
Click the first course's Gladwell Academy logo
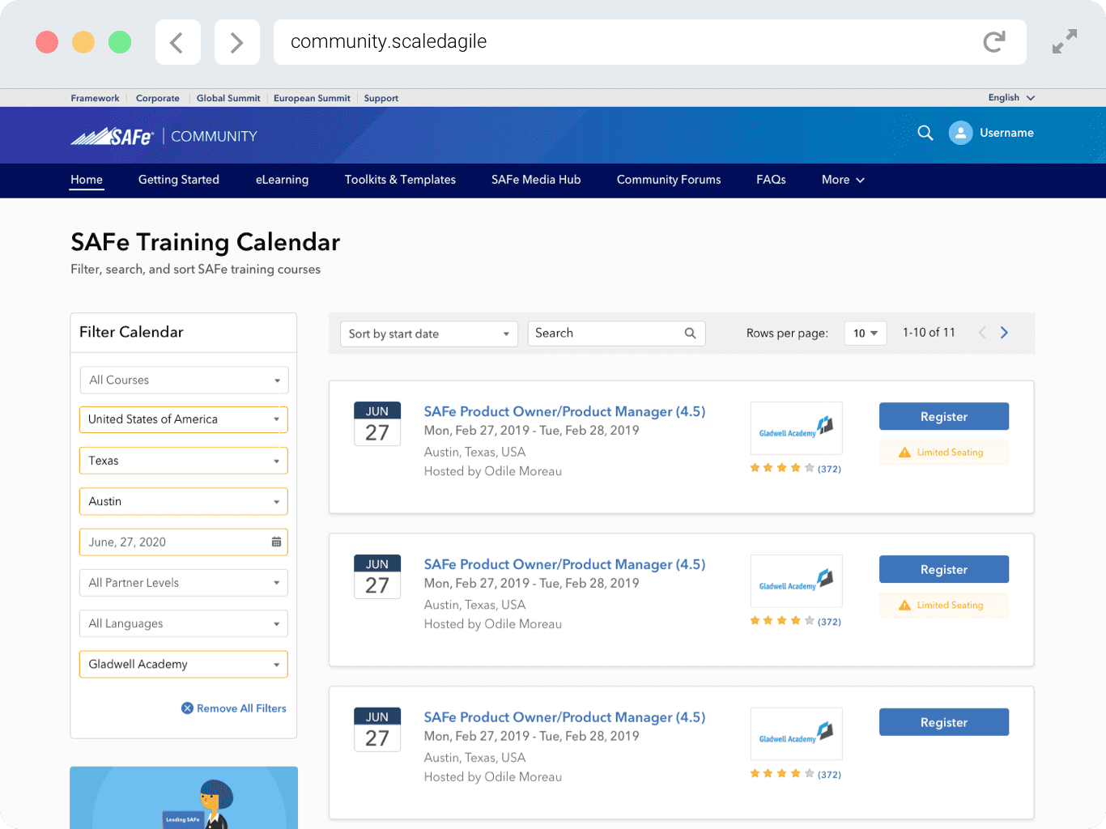tap(797, 428)
